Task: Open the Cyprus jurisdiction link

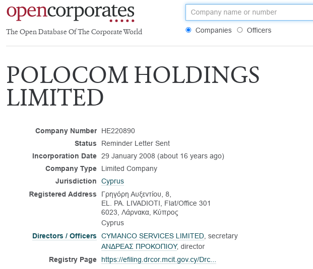Action: pyautogui.click(x=112, y=182)
